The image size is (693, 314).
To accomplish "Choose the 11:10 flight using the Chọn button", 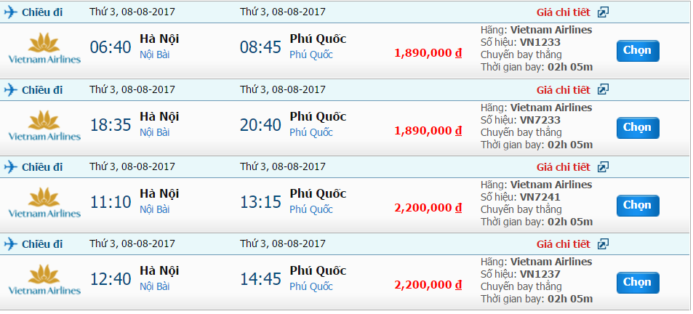I will (x=637, y=205).
